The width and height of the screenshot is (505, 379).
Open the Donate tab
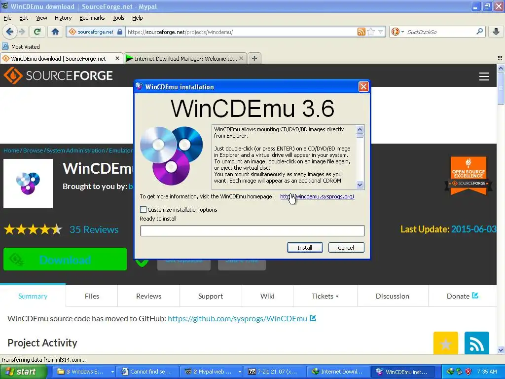462,296
